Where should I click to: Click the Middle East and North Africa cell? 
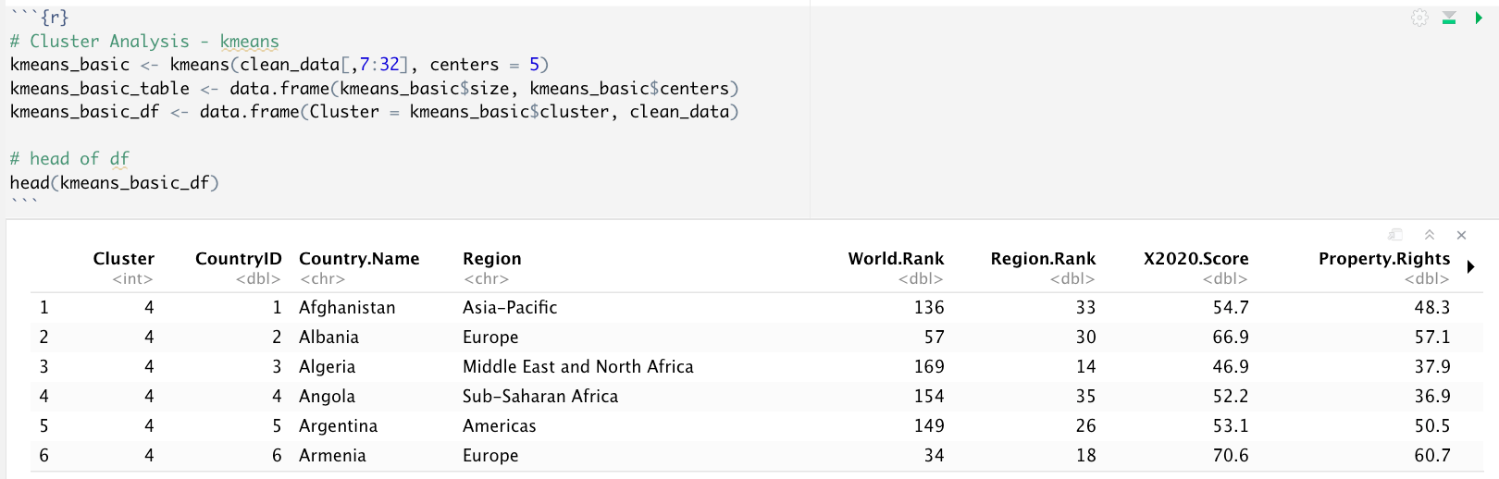577,367
